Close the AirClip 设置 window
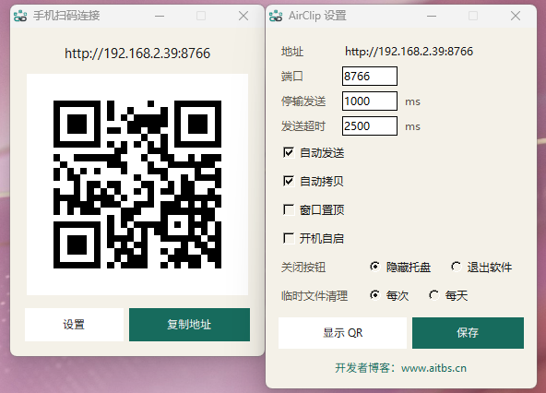Screen dimensions: 546x393 [516, 16]
